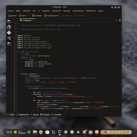Click the Deshacer undo button
The height and width of the screenshot is (137, 137).
point(67,16)
